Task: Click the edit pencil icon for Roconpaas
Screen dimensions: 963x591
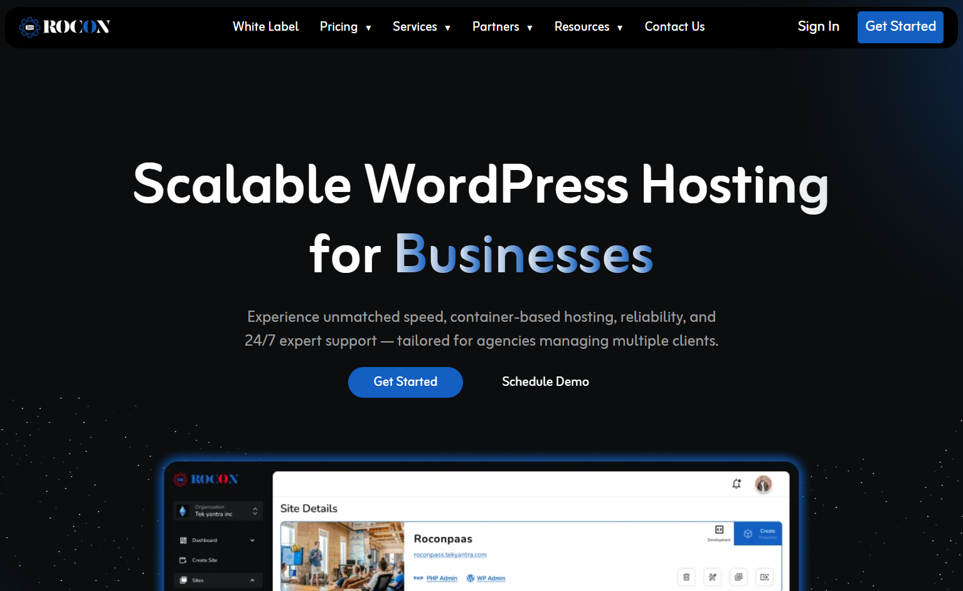Action: coord(713,577)
